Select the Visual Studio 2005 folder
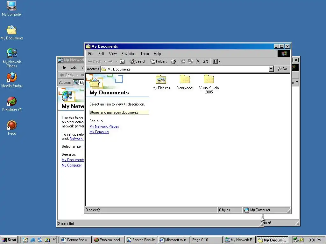 209,85
